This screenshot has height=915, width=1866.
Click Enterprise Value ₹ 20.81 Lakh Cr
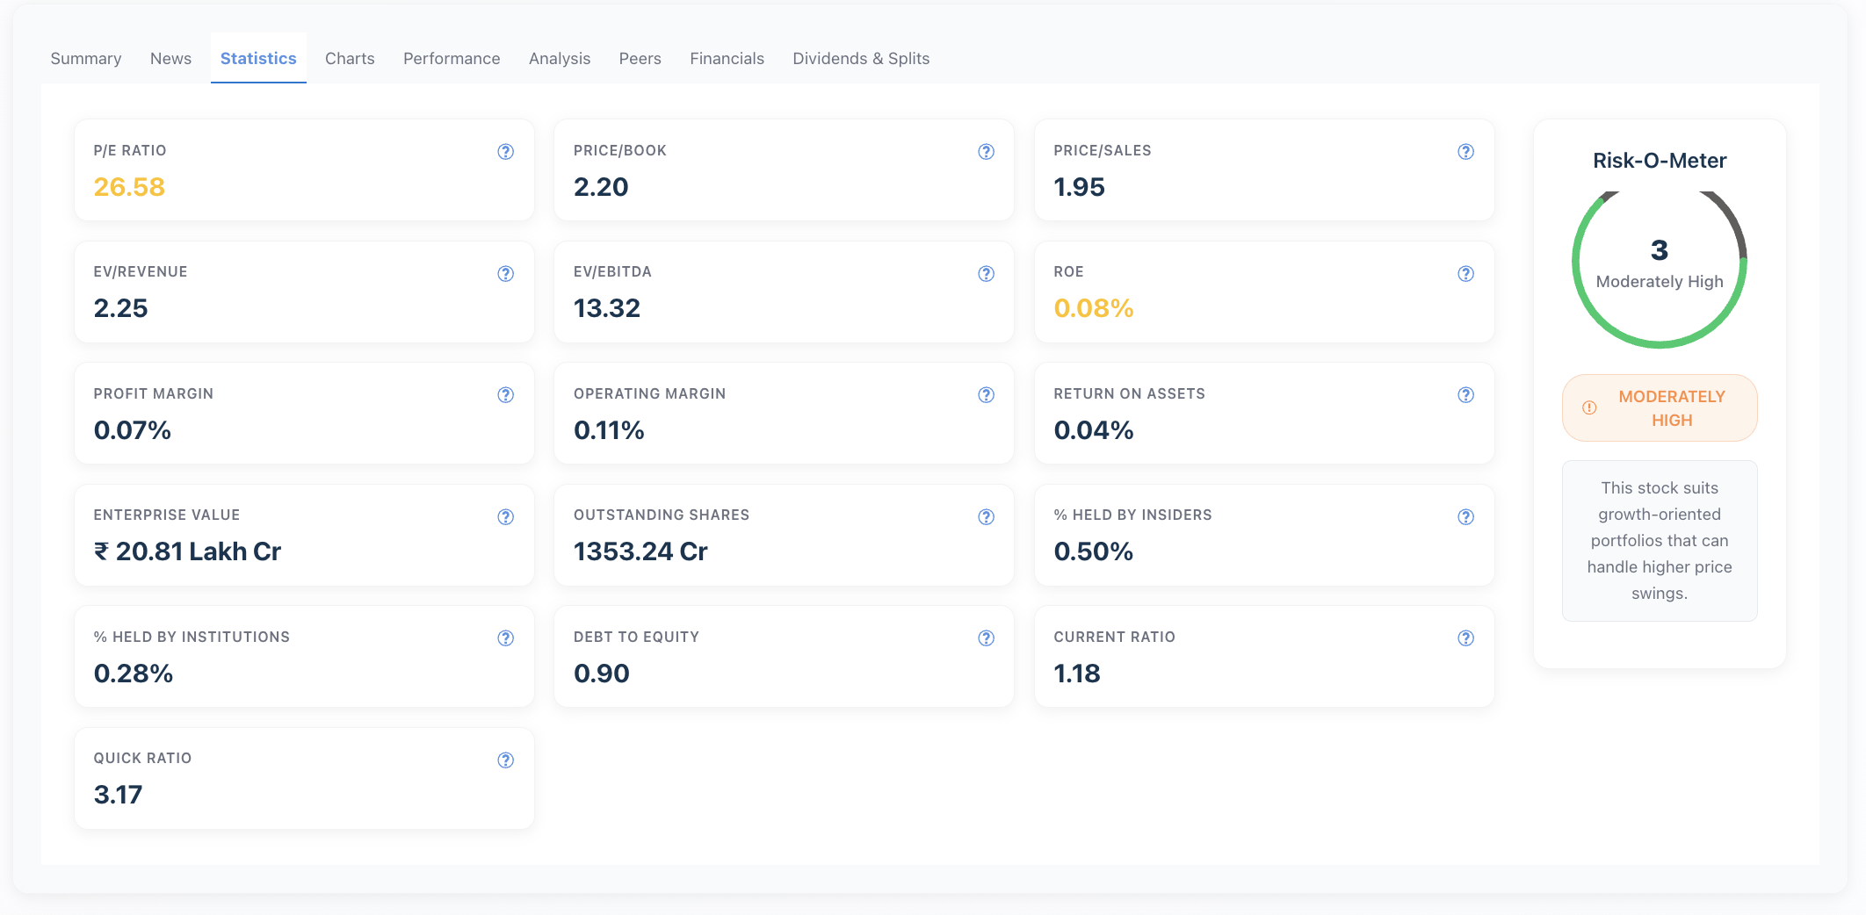(x=187, y=551)
